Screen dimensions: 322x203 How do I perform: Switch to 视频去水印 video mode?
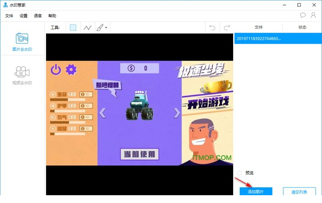(x=22, y=75)
